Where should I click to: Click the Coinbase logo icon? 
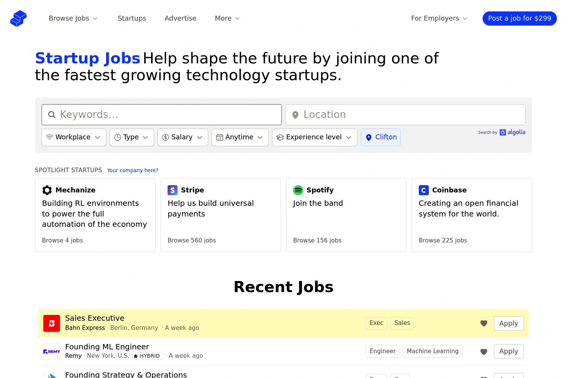point(424,190)
